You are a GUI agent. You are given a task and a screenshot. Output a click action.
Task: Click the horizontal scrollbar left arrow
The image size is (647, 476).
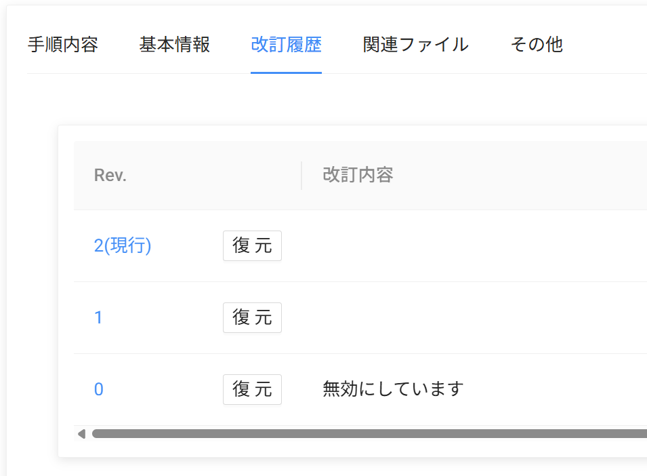(81, 434)
